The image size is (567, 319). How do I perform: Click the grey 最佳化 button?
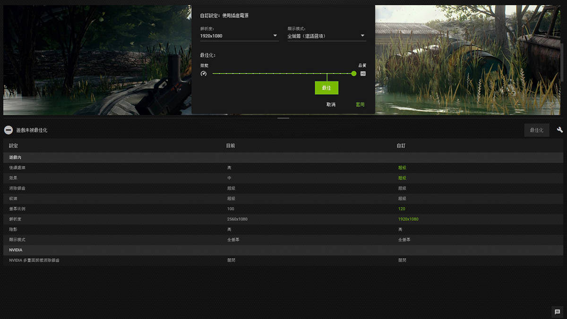point(537,130)
